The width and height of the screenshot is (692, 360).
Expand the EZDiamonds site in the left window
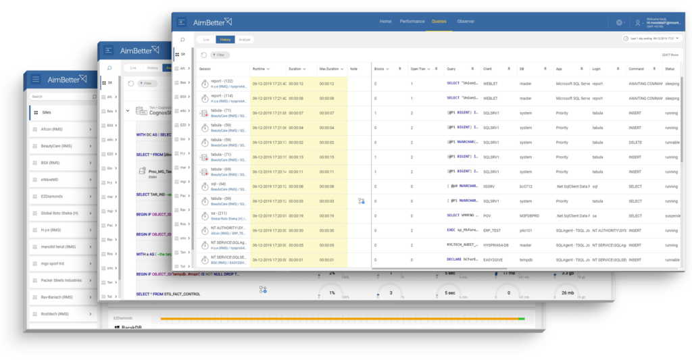[x=91, y=197]
